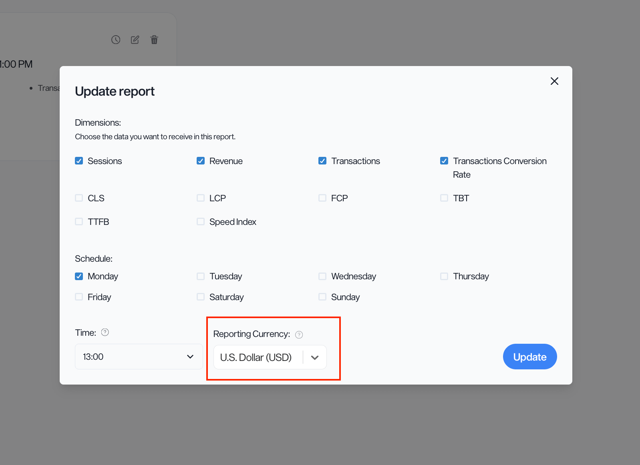
Task: Click the blue Update button
Action: pyautogui.click(x=529, y=357)
